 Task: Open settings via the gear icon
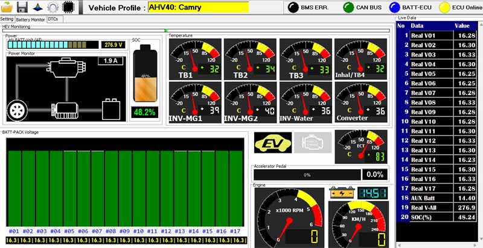(53, 7)
